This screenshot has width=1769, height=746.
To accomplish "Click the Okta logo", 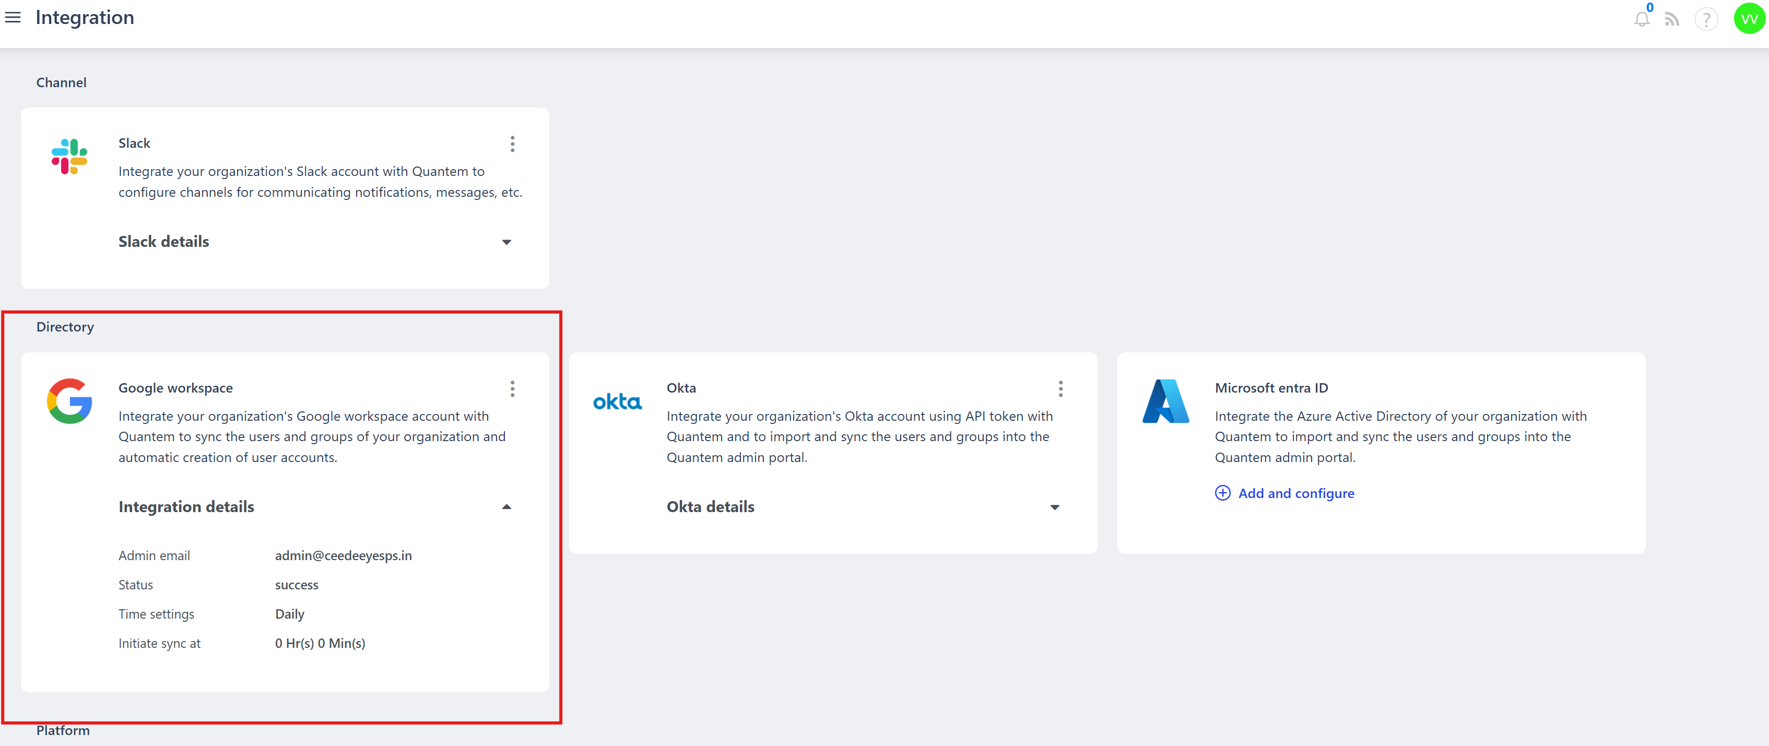I will [617, 401].
